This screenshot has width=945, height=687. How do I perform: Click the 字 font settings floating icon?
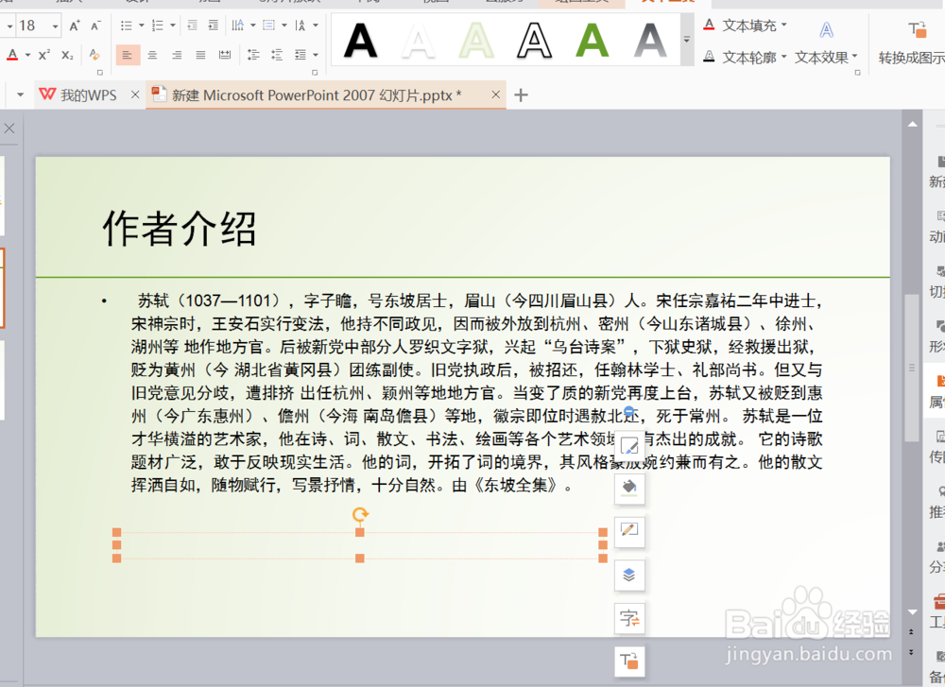click(x=629, y=619)
